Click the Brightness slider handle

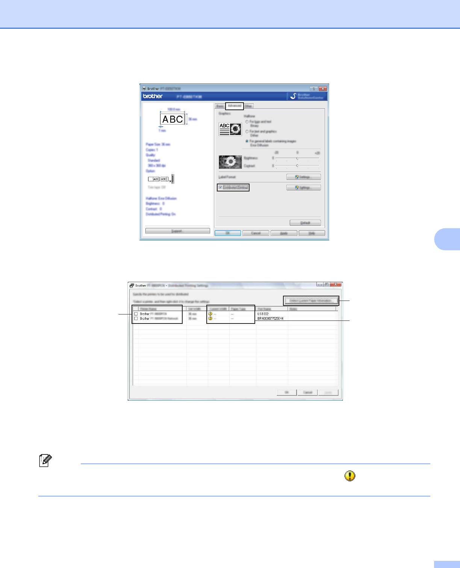coord(297,158)
